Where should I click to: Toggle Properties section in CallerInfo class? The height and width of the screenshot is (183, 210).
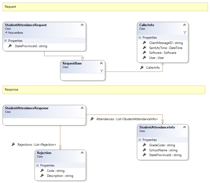140,38
